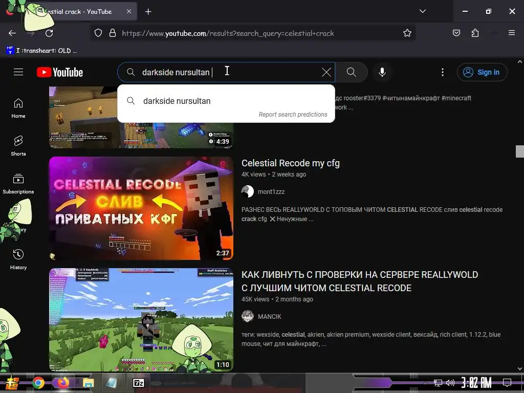
Task: Open a new tab with the plus button
Action: click(x=148, y=12)
